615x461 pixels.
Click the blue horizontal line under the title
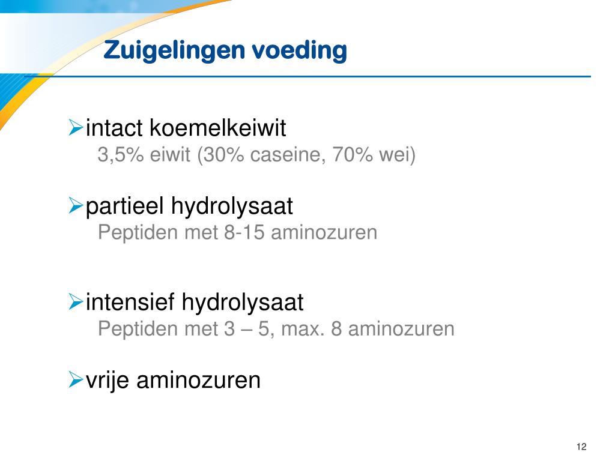307,76
